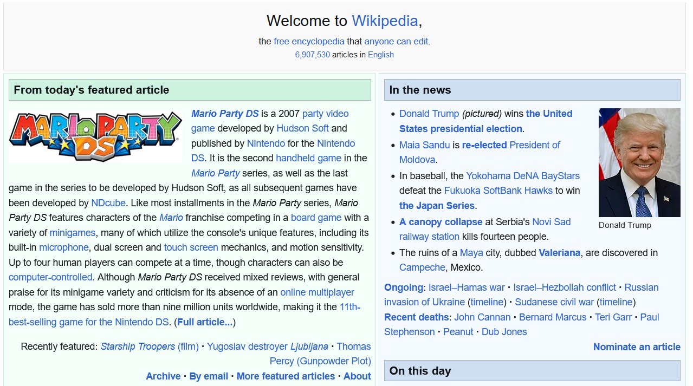This screenshot has height=386, width=693.
Task: Select 'Nominate an article' link
Action: pos(637,347)
